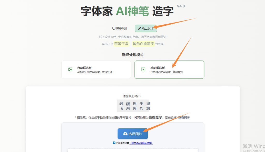Click the picture icon in 自动框选版 card
Image resolution: width=265 pixels, height=152 pixels.
(x=70, y=70)
